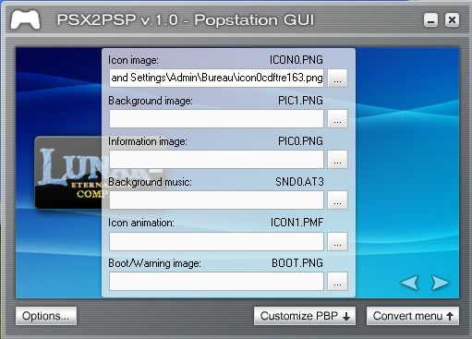
Task: Focus the Boot/Warning image path field
Action: point(216,282)
